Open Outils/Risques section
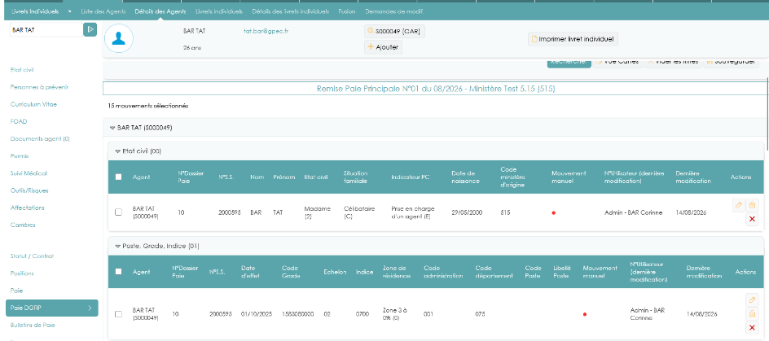The height and width of the screenshot is (341, 769). [x=29, y=190]
